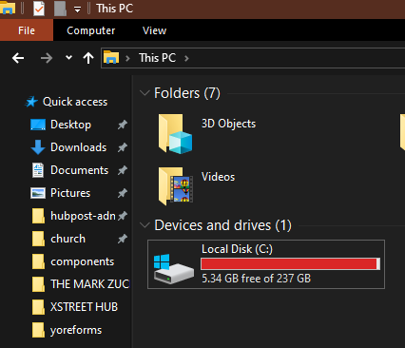
Task: Open XSTREET HUB folder in sidebar
Action: (x=84, y=307)
